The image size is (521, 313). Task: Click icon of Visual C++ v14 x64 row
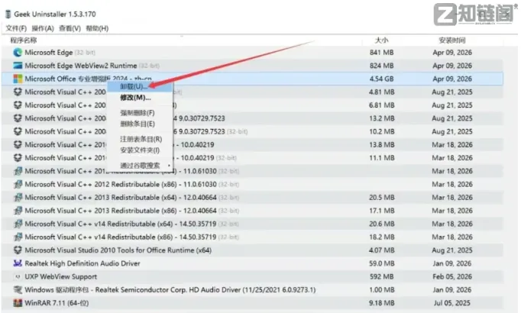tap(18, 224)
